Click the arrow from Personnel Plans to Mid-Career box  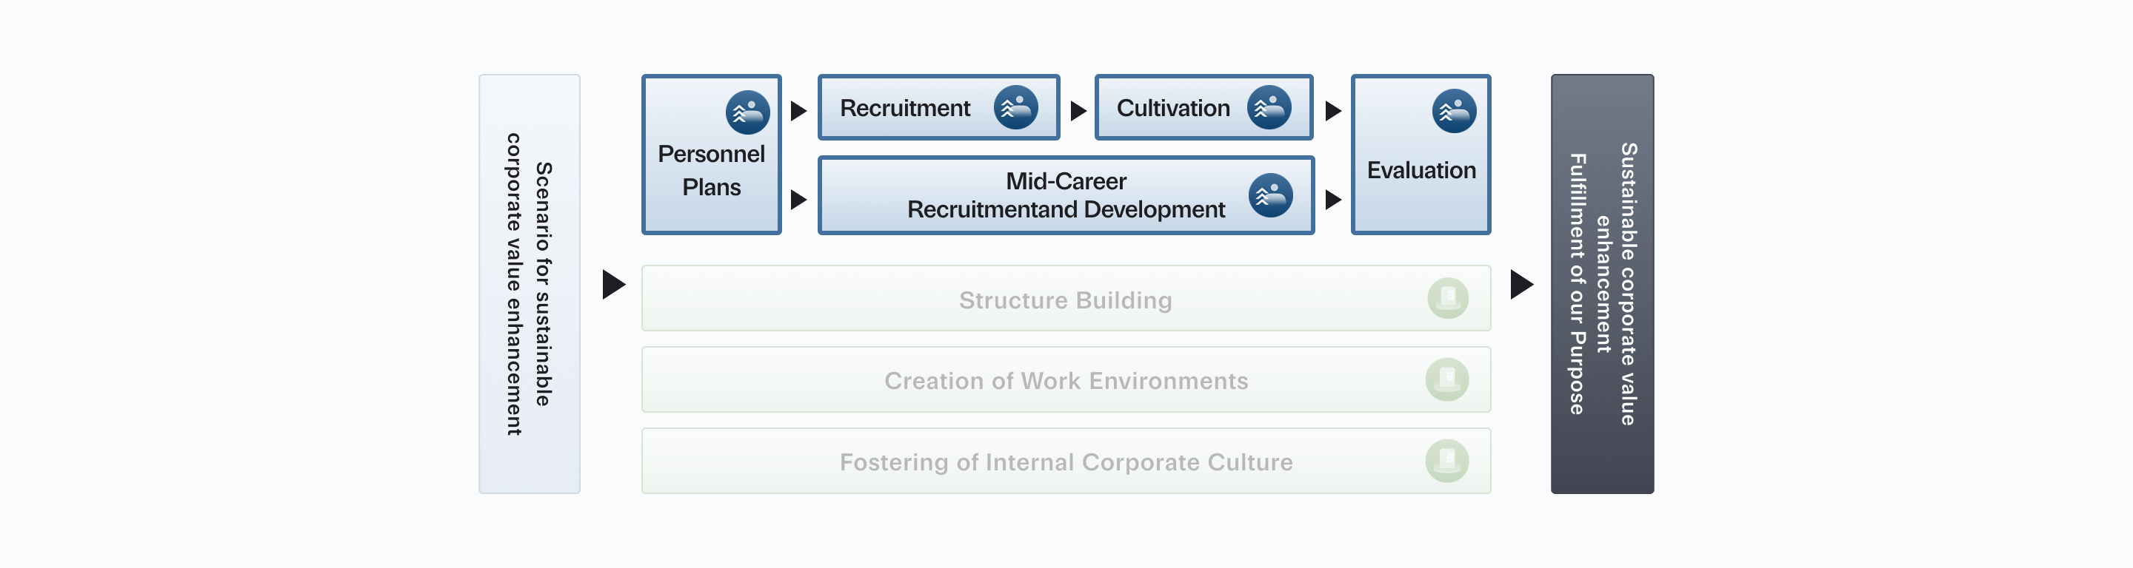798,199
